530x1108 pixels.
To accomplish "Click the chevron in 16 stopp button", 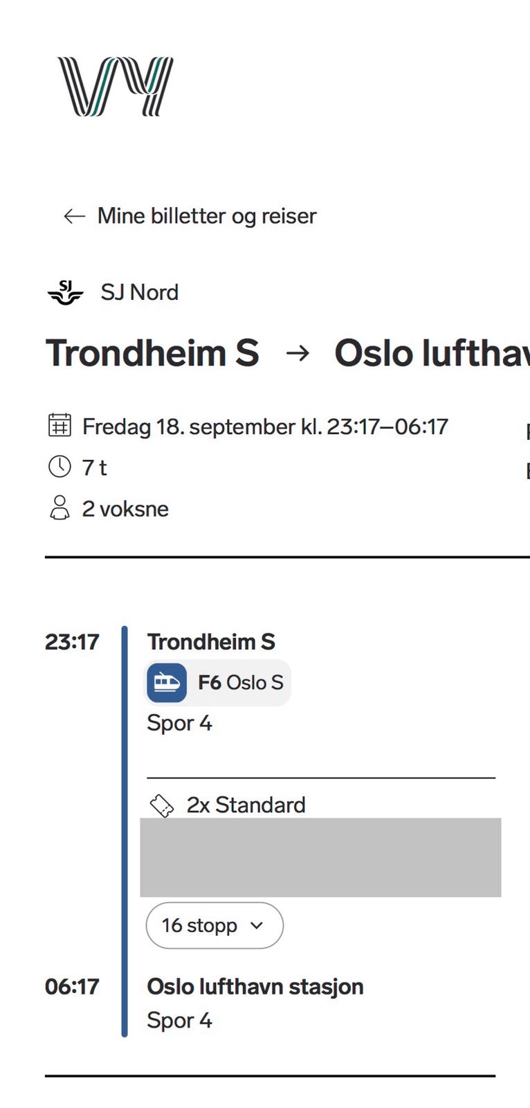I will point(257,925).
